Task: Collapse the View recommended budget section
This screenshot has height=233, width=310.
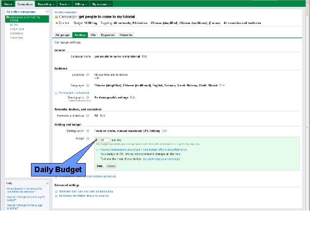Action: [x=97, y=150]
